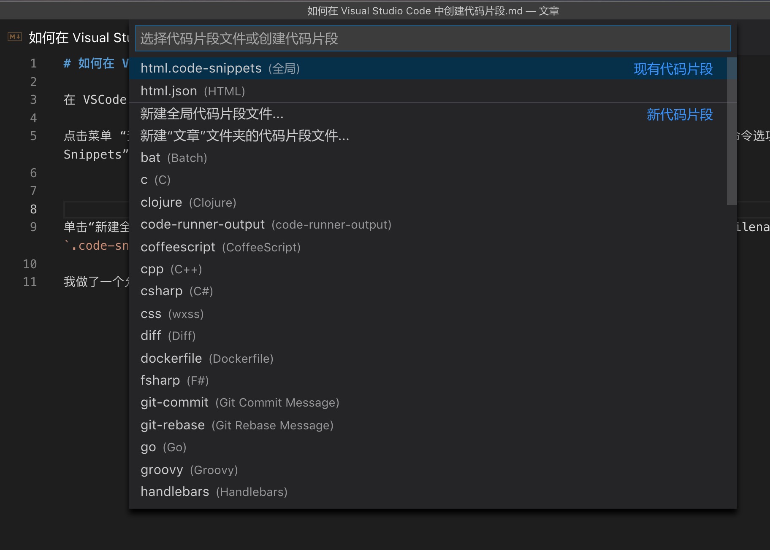Select html.code-snippets global snippet file
770x550 pixels.
click(220, 68)
